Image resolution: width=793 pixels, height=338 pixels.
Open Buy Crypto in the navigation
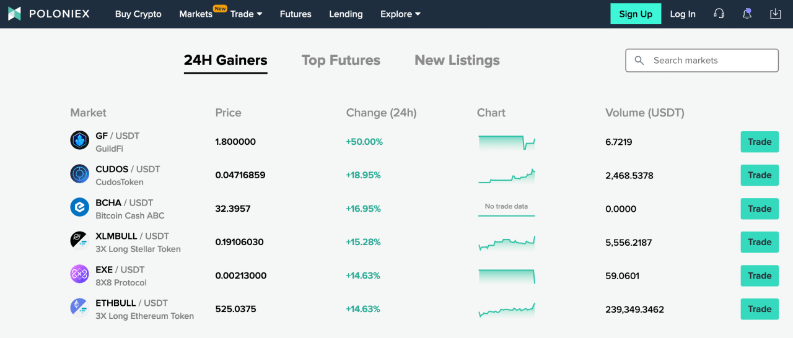(138, 14)
